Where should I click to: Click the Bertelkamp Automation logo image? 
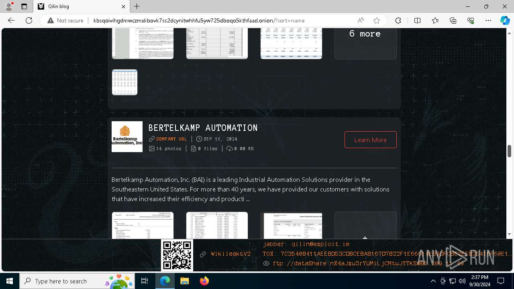coord(127,136)
